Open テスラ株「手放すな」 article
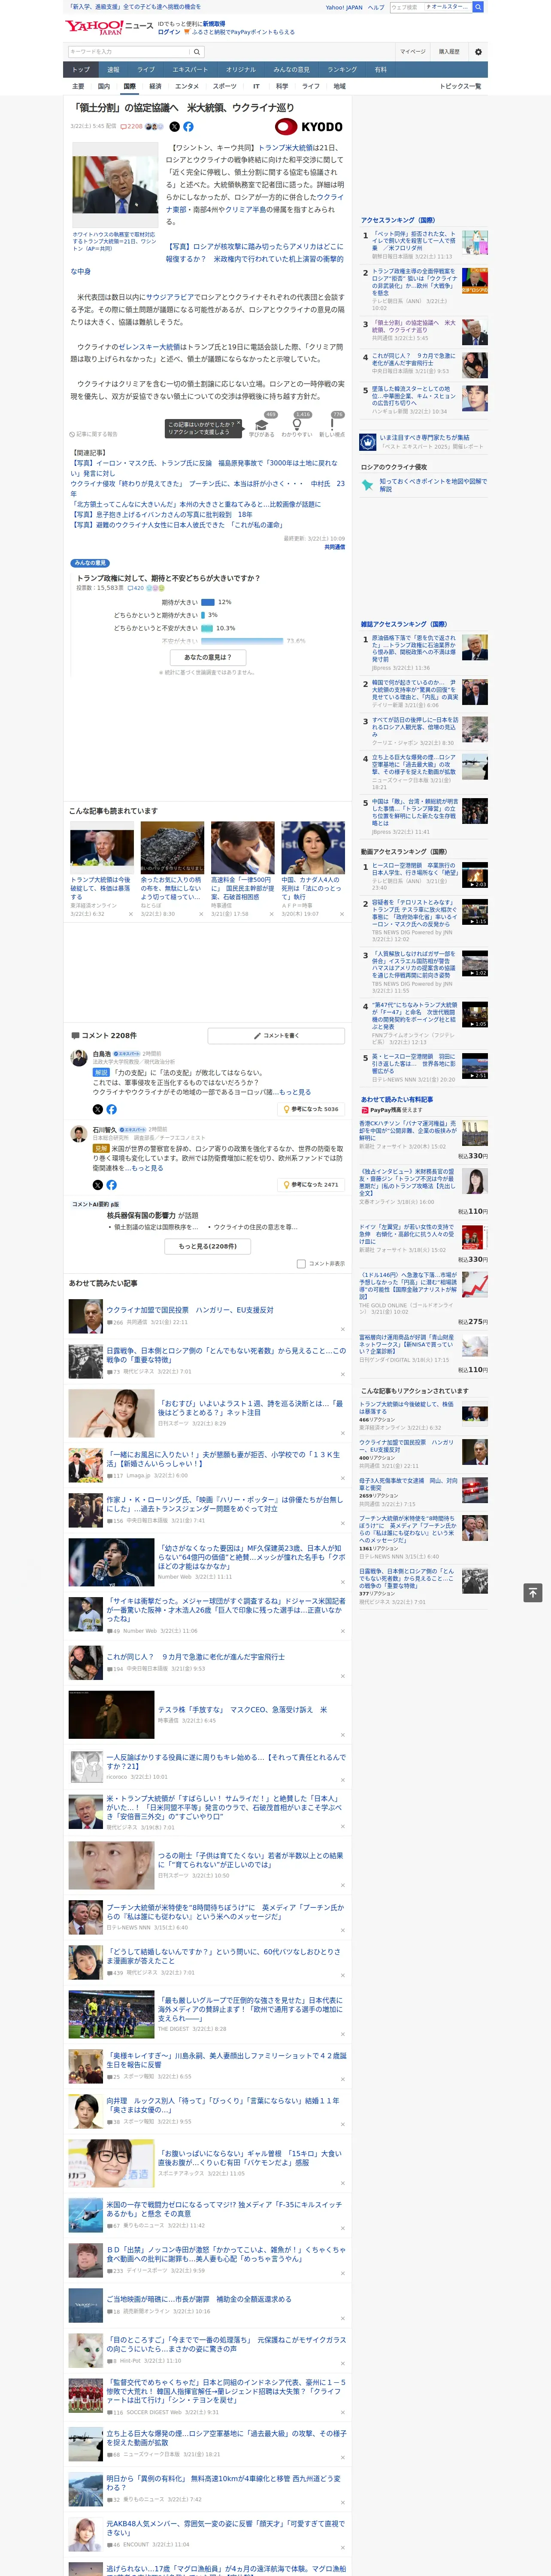The height and width of the screenshot is (2576, 551). pos(242,1710)
